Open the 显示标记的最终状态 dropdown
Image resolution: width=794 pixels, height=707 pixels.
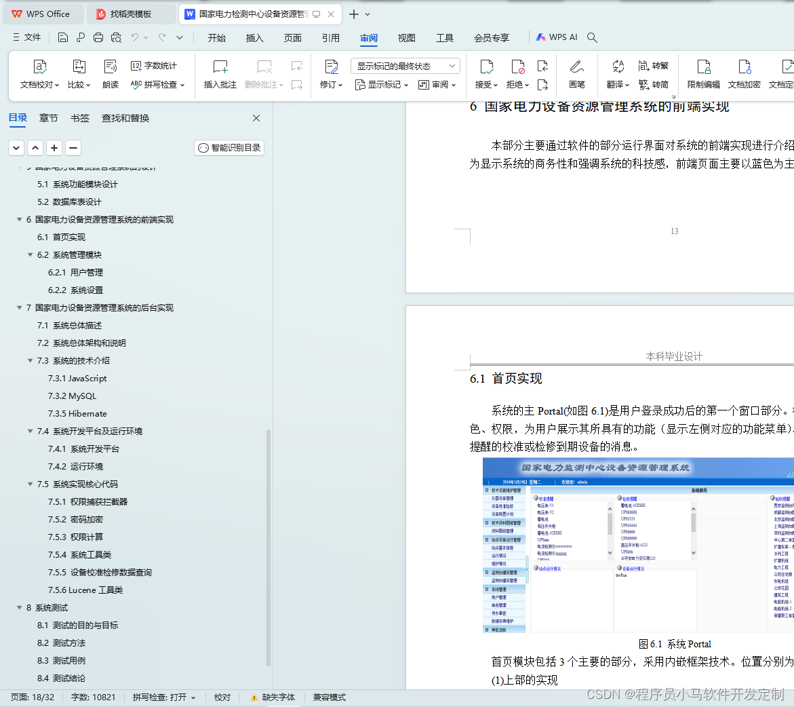(405, 66)
